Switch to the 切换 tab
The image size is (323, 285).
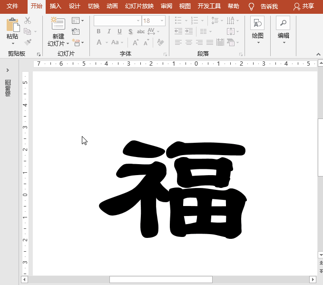[x=94, y=6]
